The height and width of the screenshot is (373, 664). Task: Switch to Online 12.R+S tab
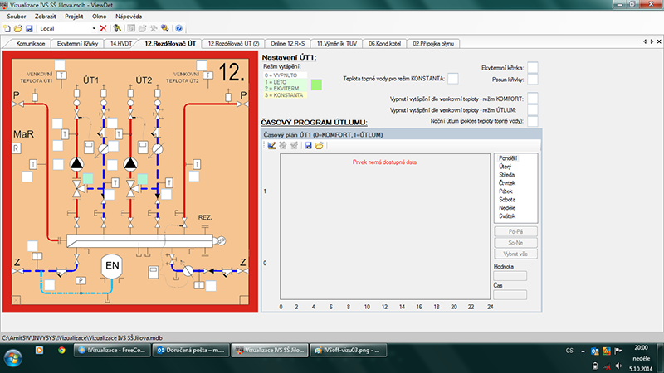[x=287, y=44]
